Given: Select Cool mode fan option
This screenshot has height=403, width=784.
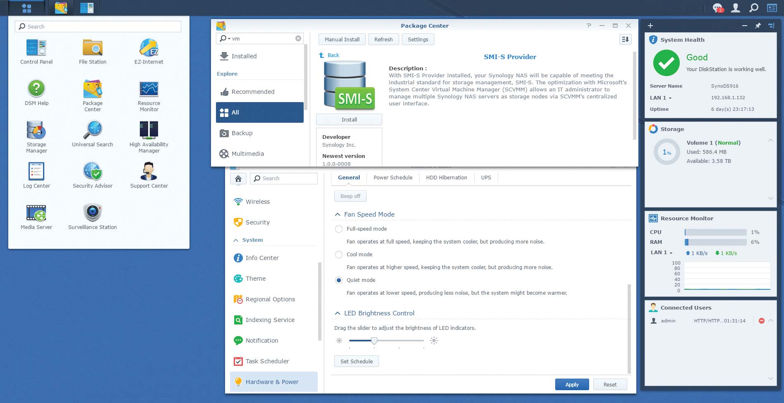Looking at the screenshot, I should point(339,255).
